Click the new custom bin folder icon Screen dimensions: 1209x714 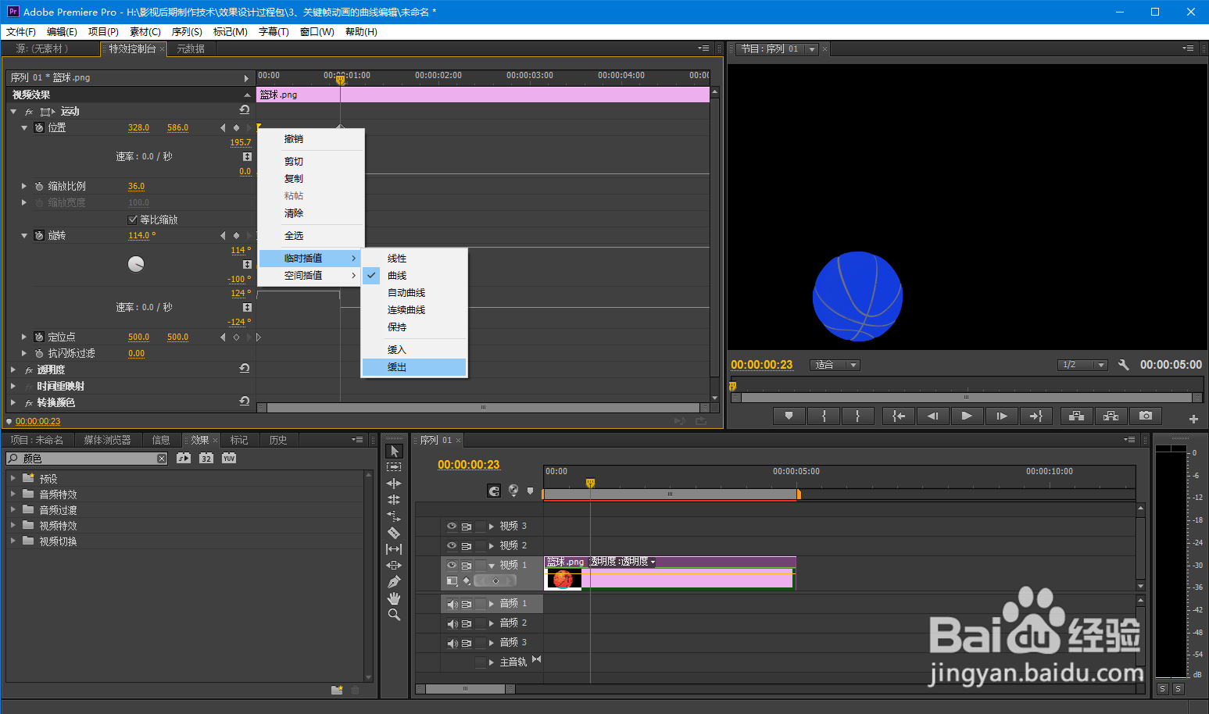[x=337, y=690]
